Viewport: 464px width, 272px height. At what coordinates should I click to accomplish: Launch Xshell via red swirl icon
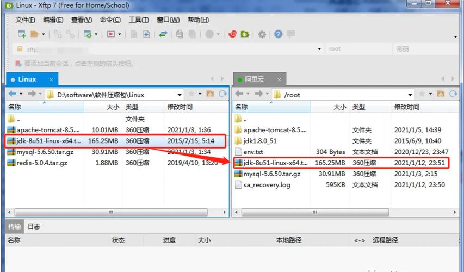233,34
